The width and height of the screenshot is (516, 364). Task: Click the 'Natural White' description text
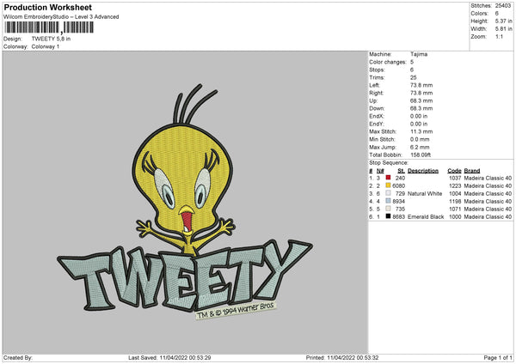coord(425,193)
